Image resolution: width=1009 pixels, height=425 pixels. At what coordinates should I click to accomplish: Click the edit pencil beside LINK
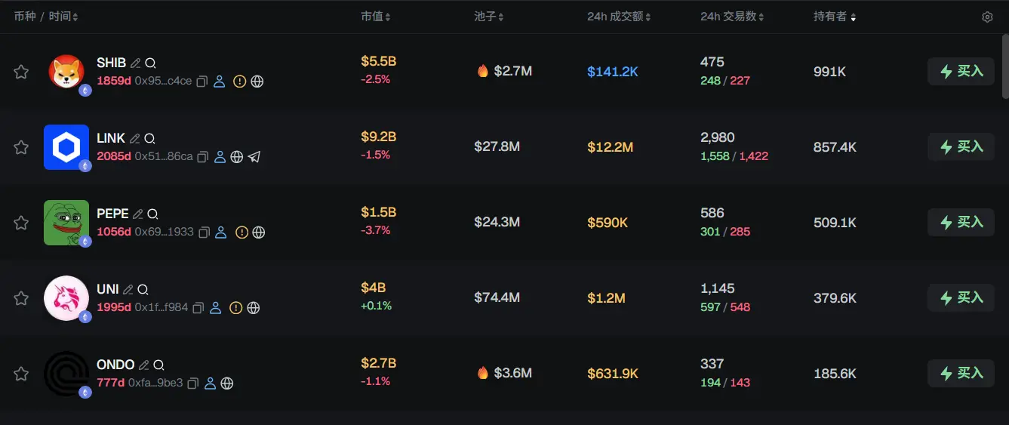[x=135, y=139]
